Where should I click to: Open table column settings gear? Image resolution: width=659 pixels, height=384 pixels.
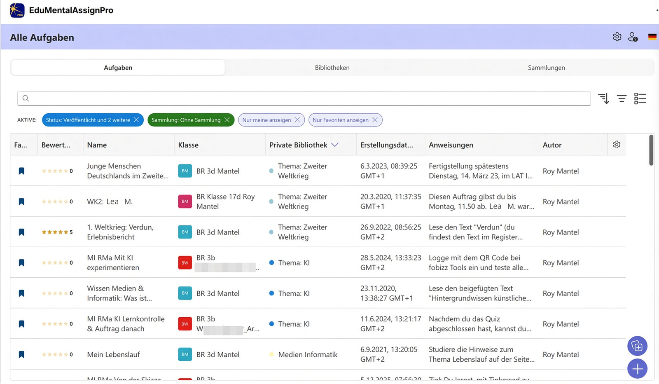pos(617,145)
